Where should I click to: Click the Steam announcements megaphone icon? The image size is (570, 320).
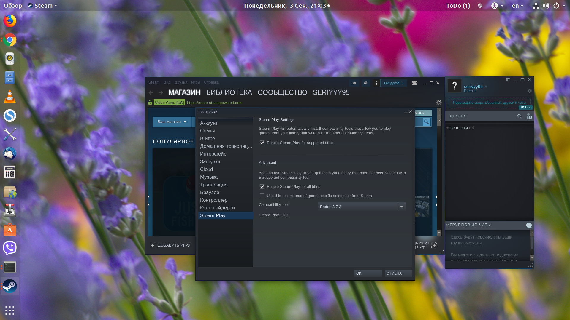coord(354,83)
